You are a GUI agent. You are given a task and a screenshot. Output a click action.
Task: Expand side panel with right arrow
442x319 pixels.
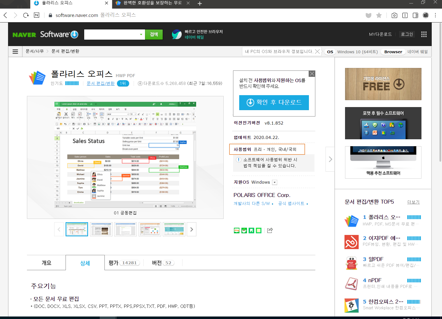[330, 159]
